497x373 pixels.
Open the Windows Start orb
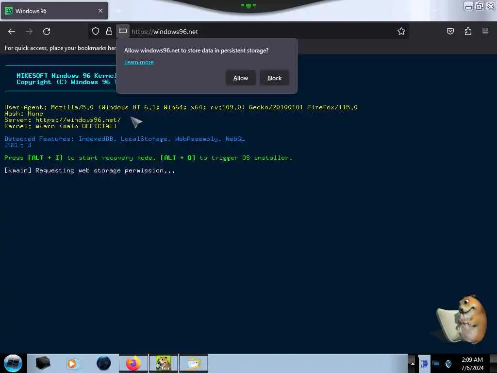13,363
